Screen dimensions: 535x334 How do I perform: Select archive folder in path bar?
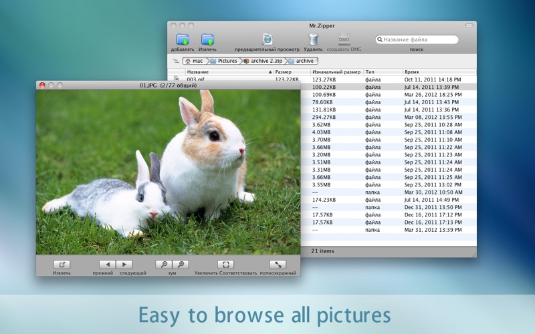pos(302,61)
